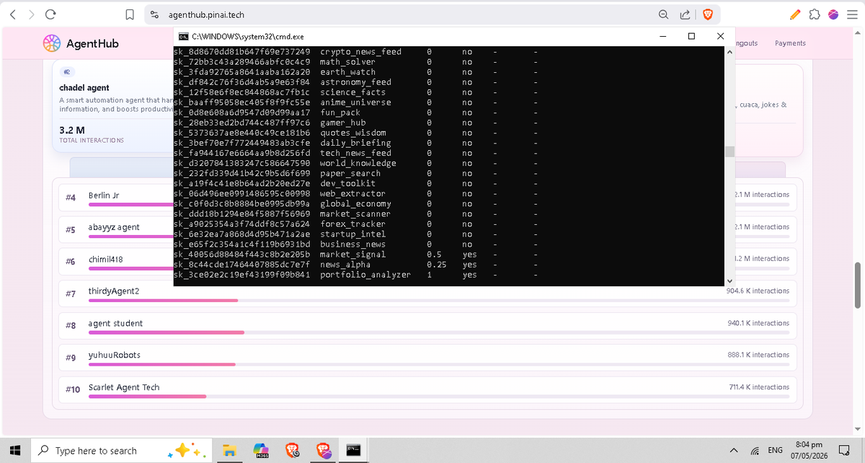This screenshot has width=865, height=463.
Task: Click market_signal in cmd output
Action: 352,255
